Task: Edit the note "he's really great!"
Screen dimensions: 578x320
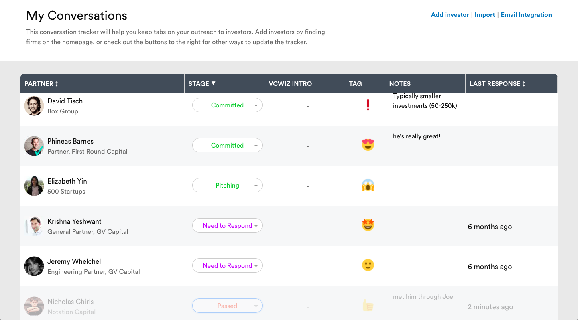Action: click(417, 136)
